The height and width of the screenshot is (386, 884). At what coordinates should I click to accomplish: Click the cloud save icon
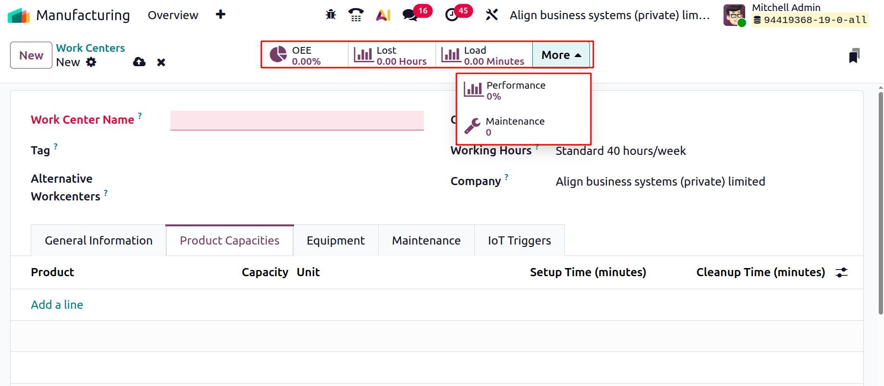pyautogui.click(x=139, y=62)
